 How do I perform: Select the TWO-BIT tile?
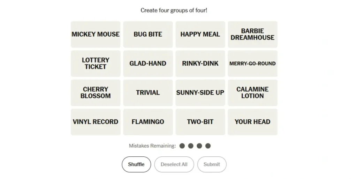point(200,122)
